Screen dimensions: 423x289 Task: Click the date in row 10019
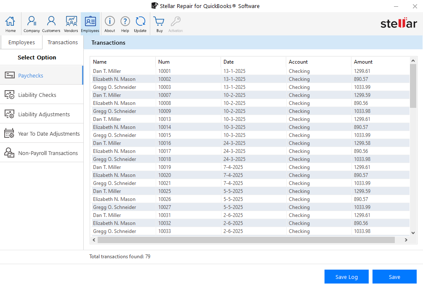[233, 167]
